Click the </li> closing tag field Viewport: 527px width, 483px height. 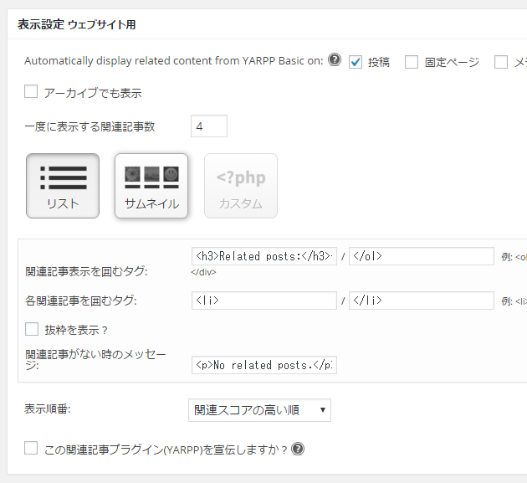click(x=421, y=301)
